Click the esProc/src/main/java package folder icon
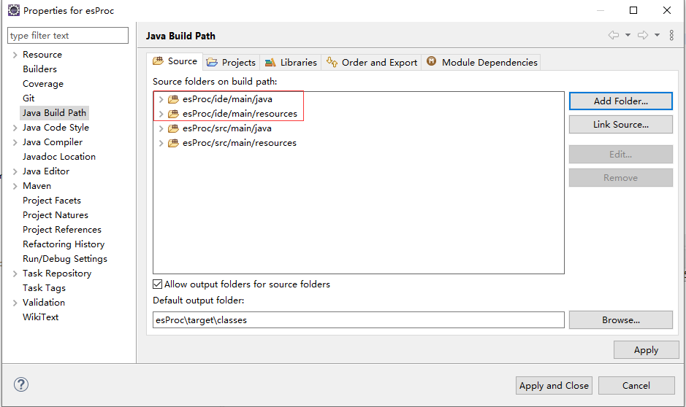686x407 pixels. [173, 128]
